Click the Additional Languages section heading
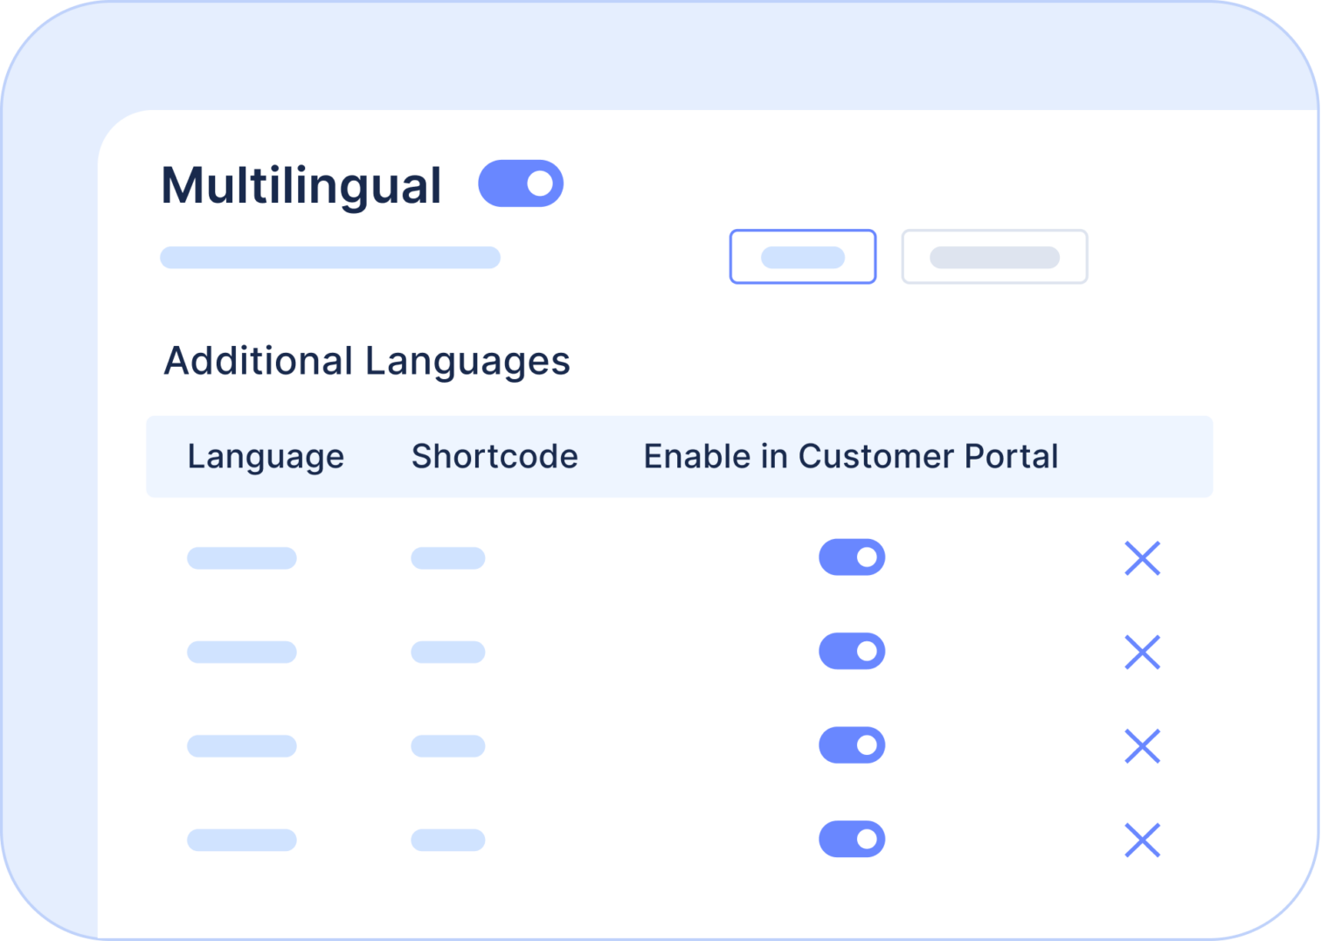 (367, 362)
